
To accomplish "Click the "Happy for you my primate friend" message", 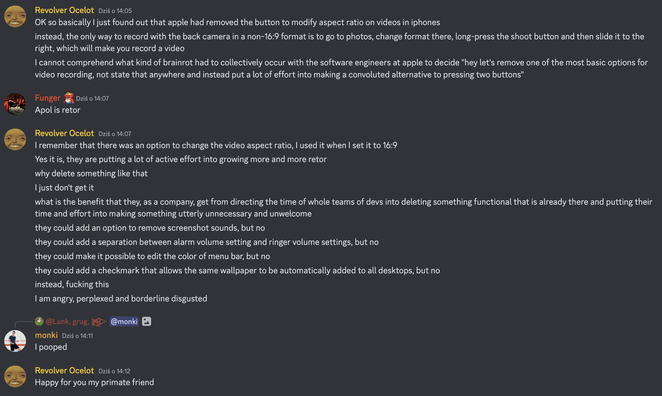I will pos(94,382).
